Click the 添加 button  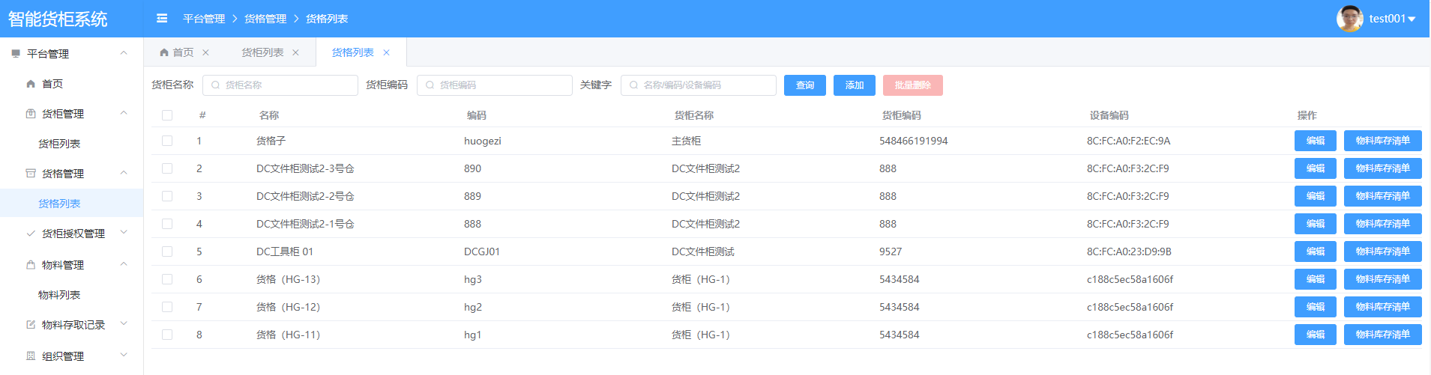click(x=854, y=85)
